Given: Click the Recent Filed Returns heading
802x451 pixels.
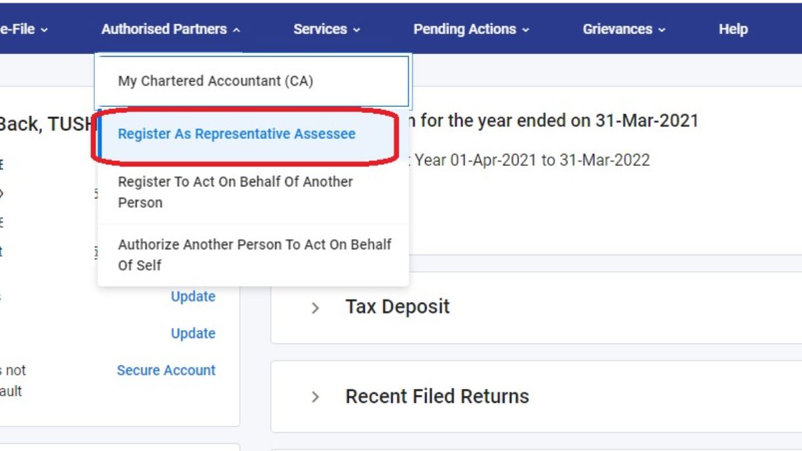Looking at the screenshot, I should [x=437, y=396].
